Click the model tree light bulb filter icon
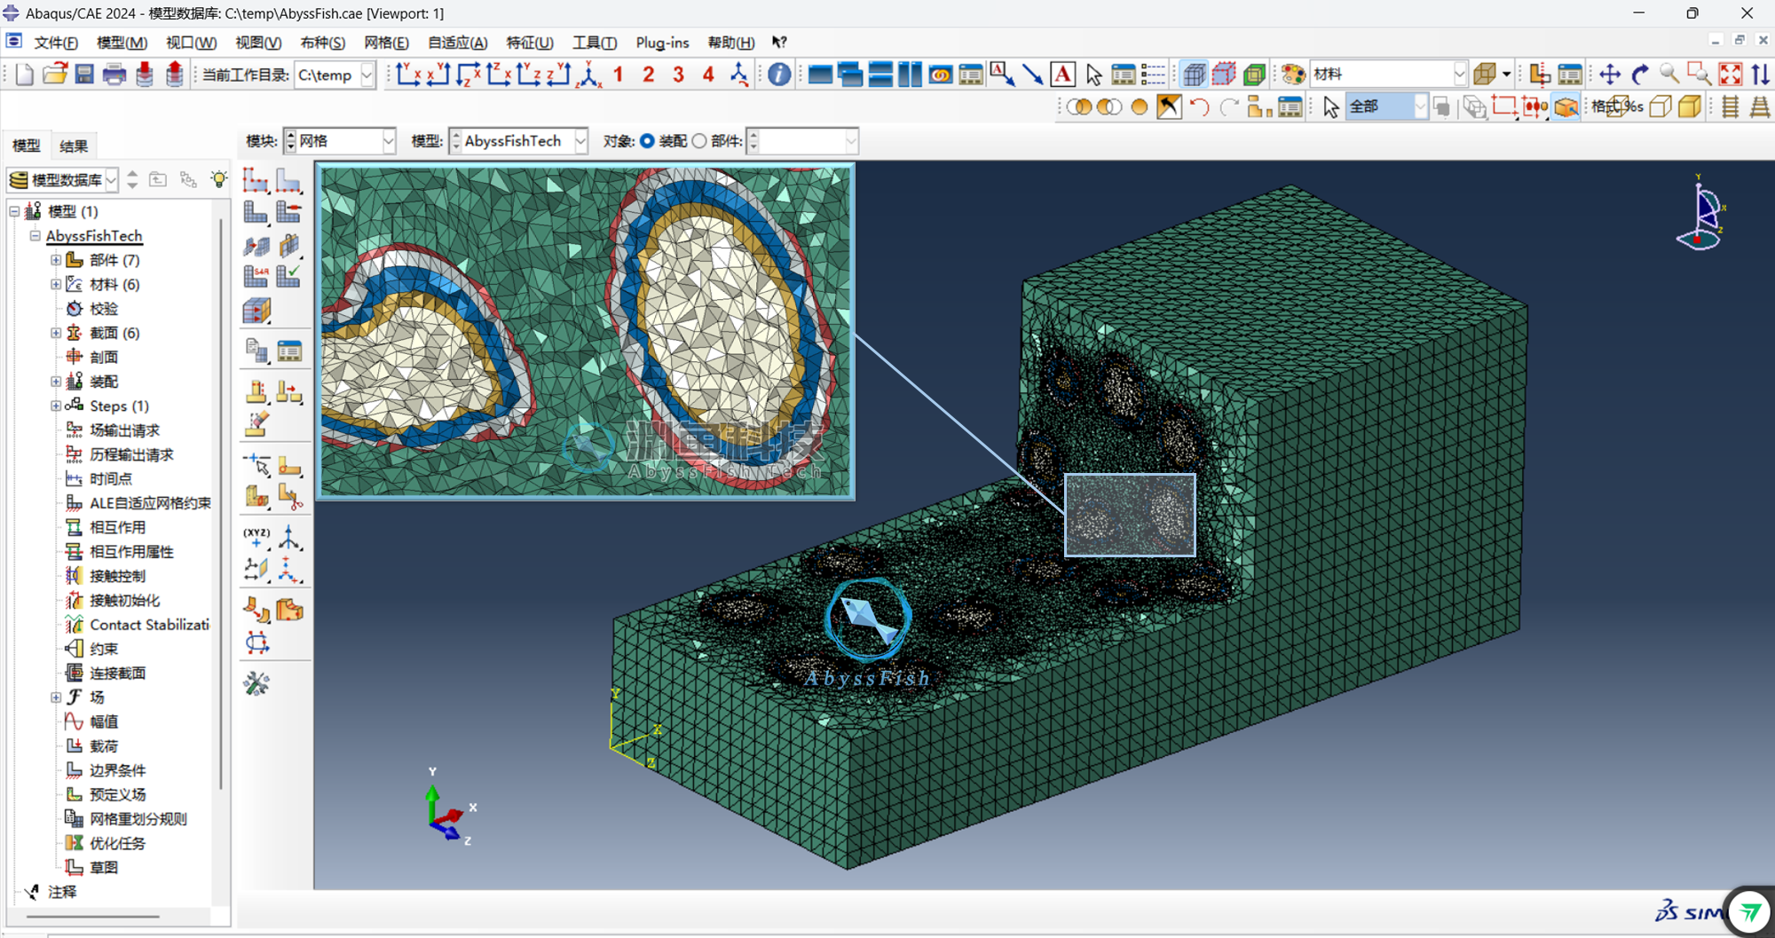1775x938 pixels. [x=218, y=179]
